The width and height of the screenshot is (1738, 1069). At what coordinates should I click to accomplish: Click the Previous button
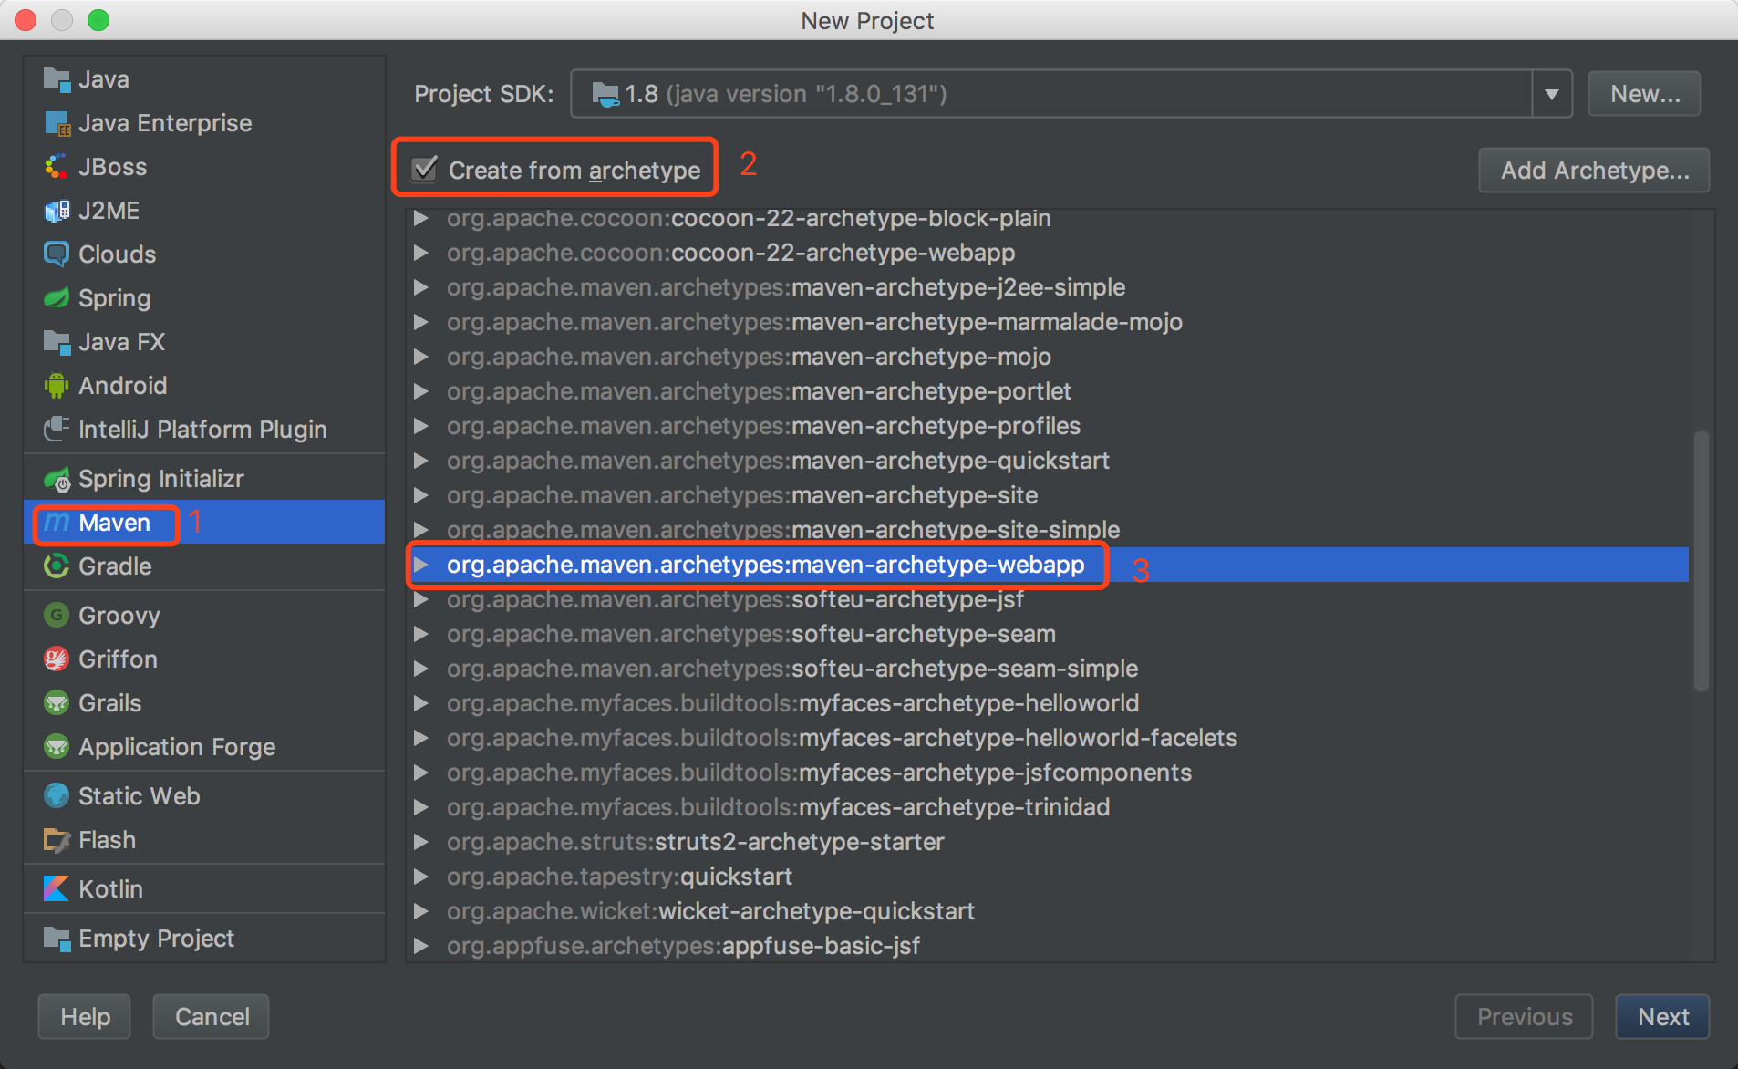tap(1524, 1016)
